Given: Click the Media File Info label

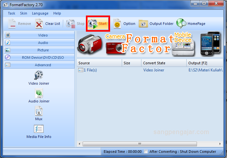Looking at the screenshot, I should pos(39,137).
